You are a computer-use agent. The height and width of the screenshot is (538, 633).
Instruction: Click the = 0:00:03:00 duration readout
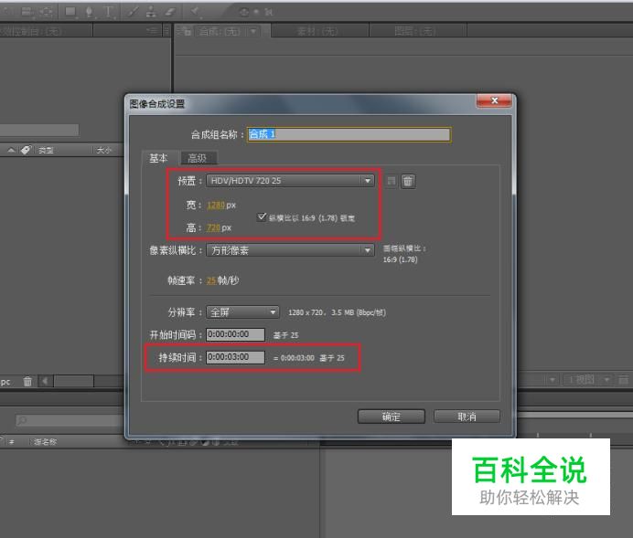[x=294, y=358]
